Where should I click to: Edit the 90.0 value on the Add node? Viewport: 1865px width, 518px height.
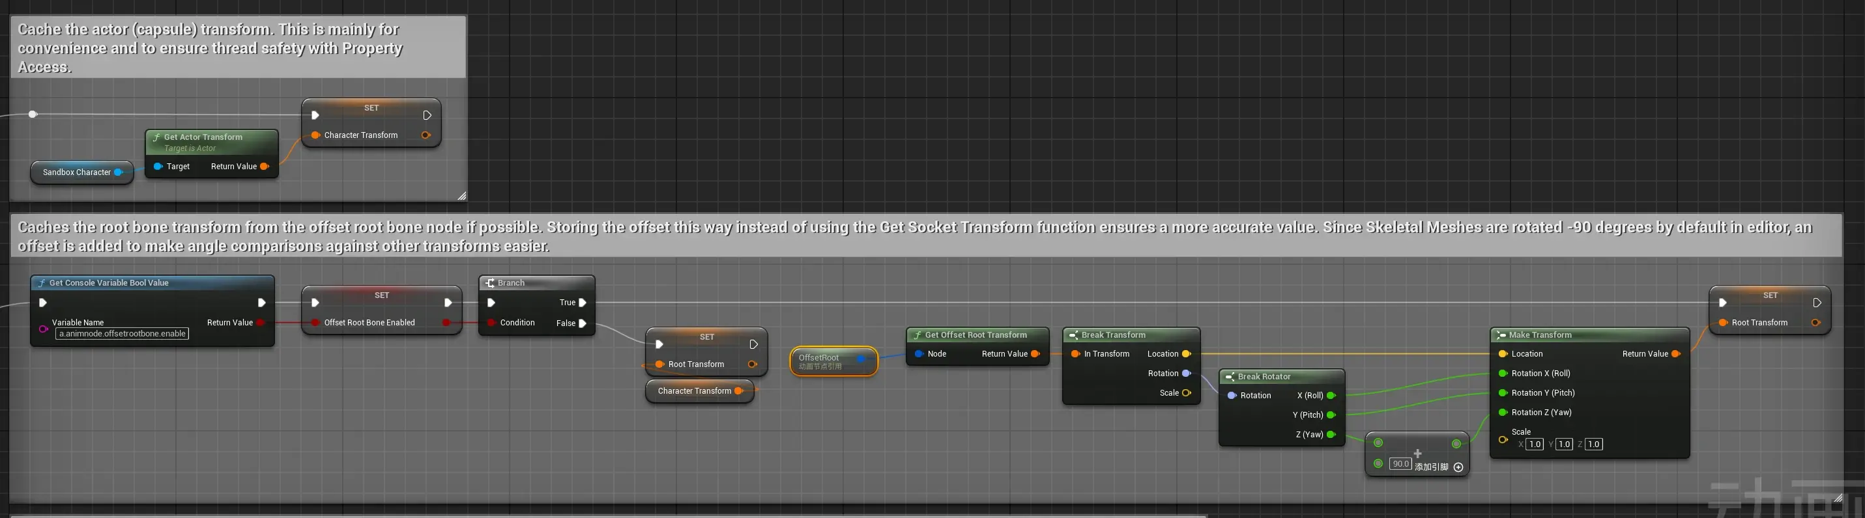pos(1400,464)
